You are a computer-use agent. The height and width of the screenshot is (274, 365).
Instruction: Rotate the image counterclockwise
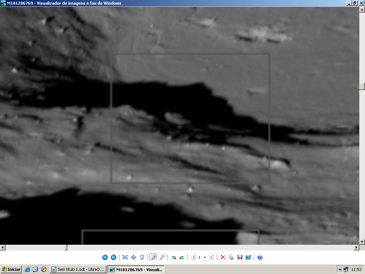182,257
